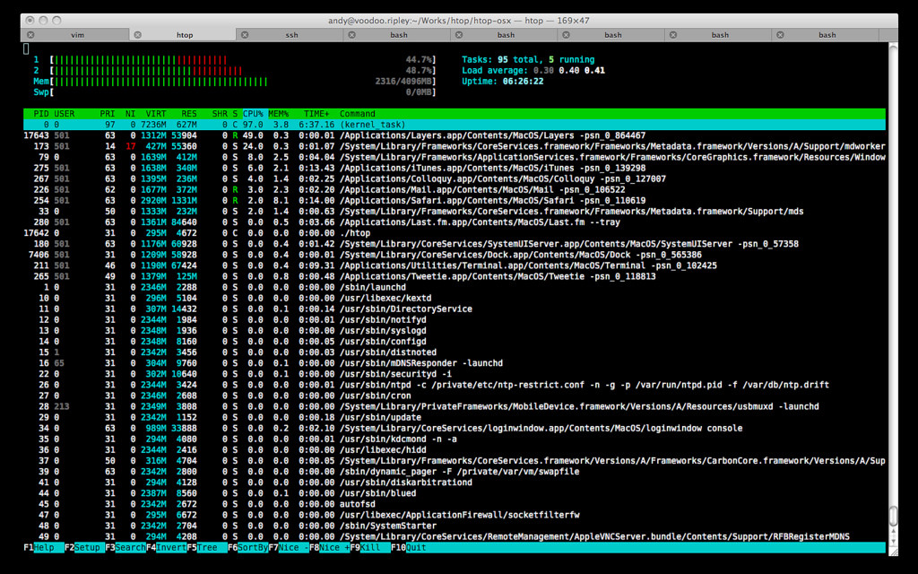Screen dimensions: 918x574
Task: Switch to the vim terminal tab
Action: (75, 35)
